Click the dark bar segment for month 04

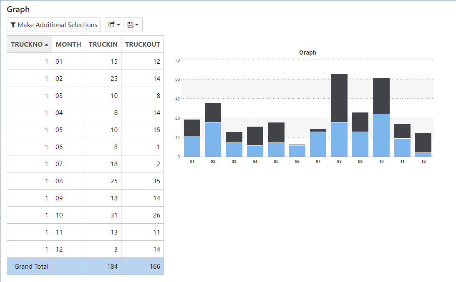click(x=255, y=136)
